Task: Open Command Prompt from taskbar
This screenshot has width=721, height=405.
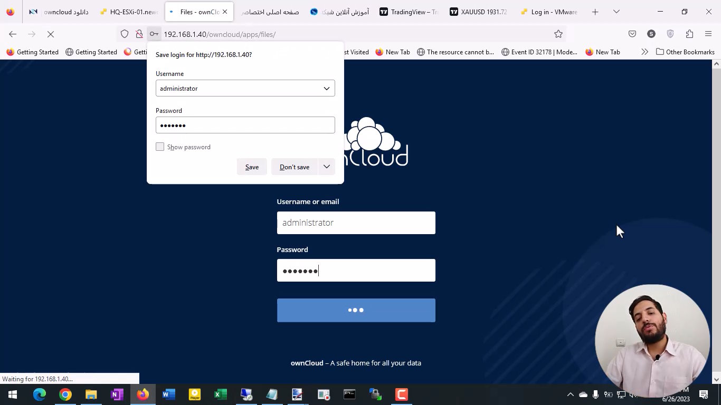Action: click(x=349, y=394)
